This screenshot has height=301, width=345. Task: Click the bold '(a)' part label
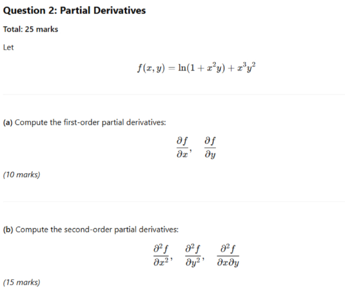pos(8,123)
